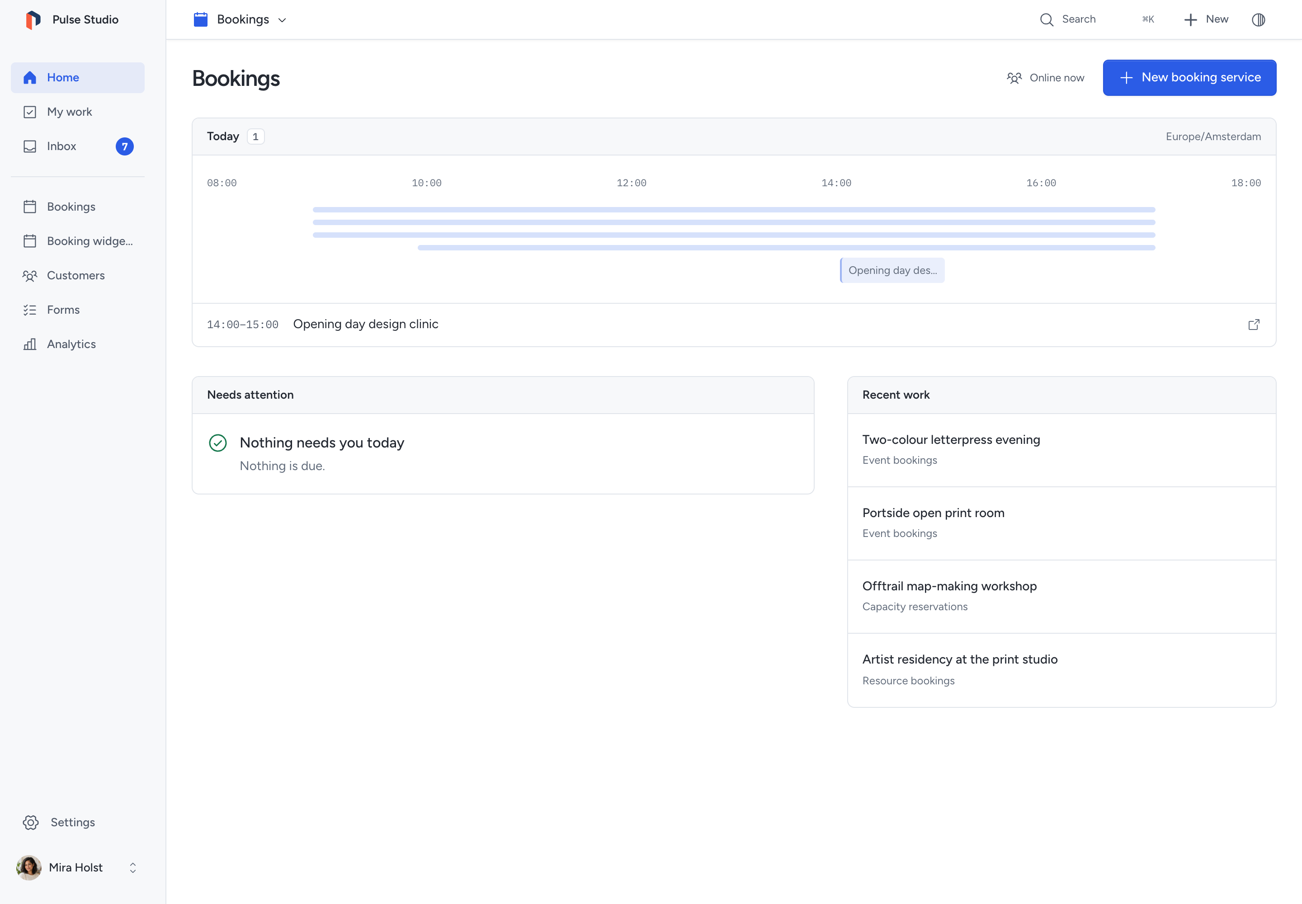The height and width of the screenshot is (904, 1302).
Task: Click the Opening day design clinic row title
Action: click(365, 325)
